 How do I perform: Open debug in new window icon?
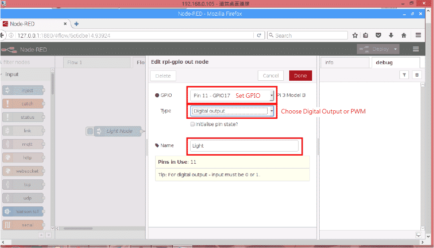pos(418,235)
